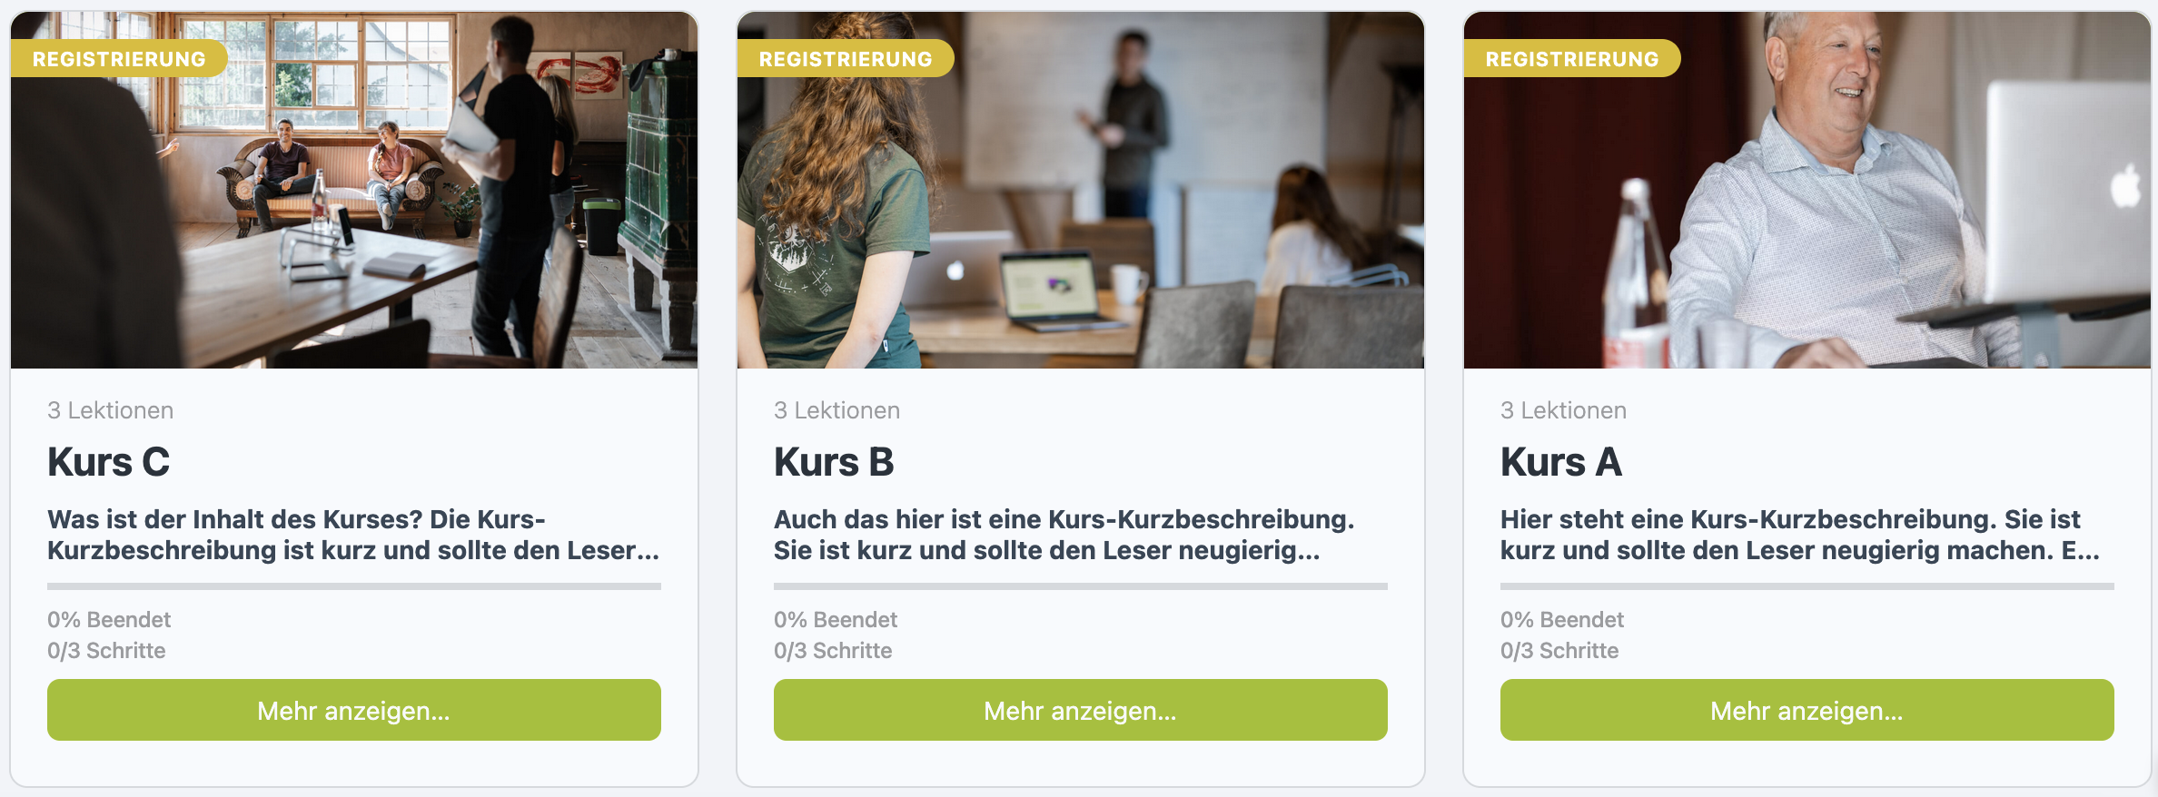Open the Kurs A title link

point(1561,462)
